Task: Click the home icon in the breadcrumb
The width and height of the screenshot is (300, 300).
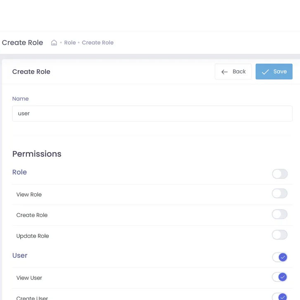Action: pos(54,43)
